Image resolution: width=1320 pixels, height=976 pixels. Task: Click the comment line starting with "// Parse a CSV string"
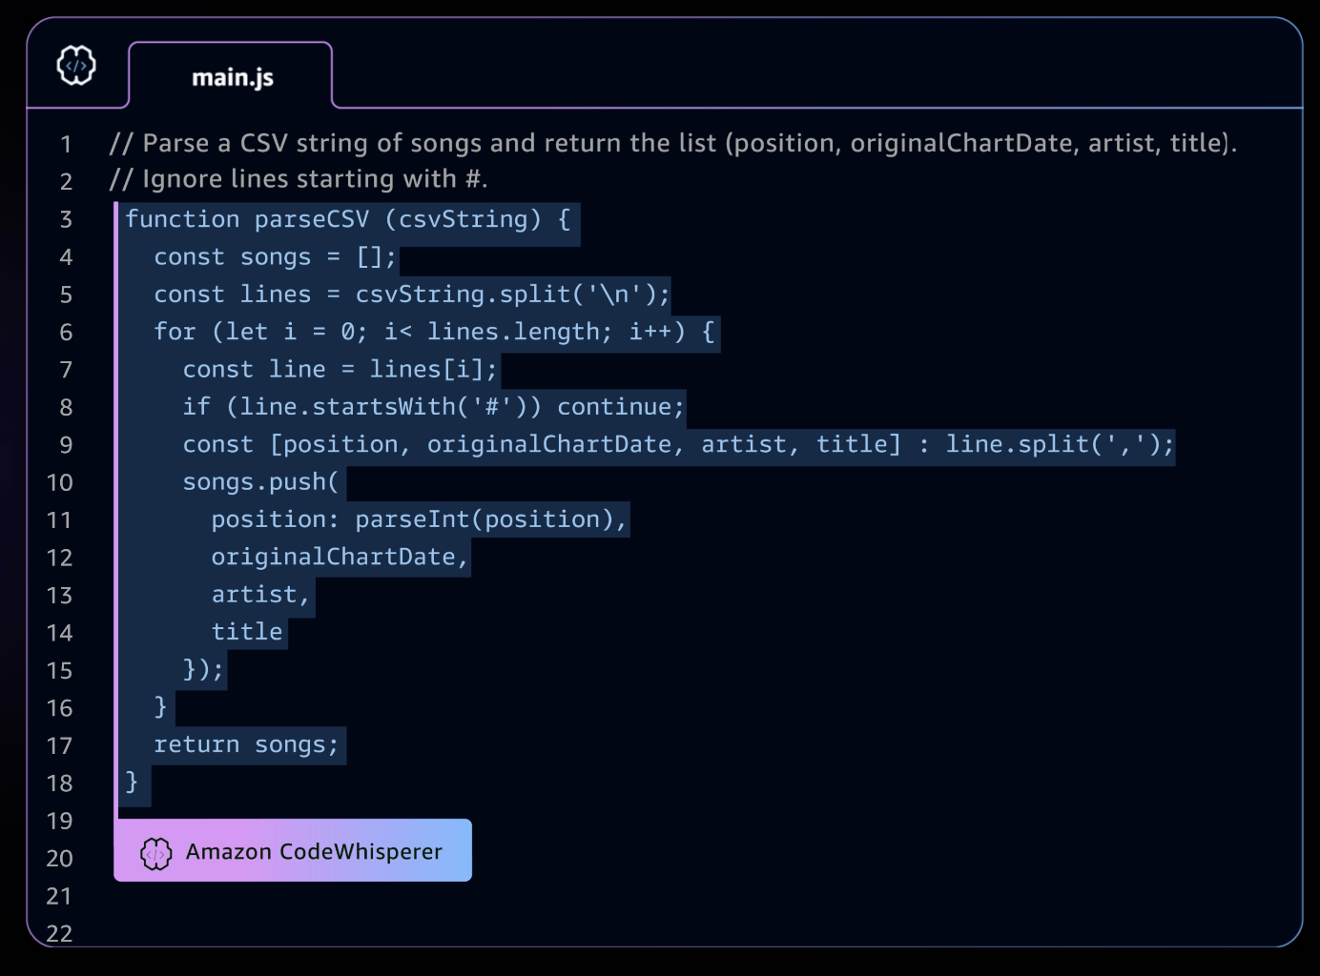pos(673,143)
